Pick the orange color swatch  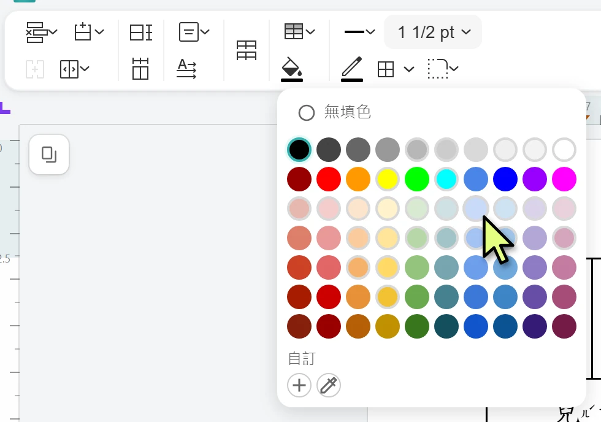[x=358, y=179]
